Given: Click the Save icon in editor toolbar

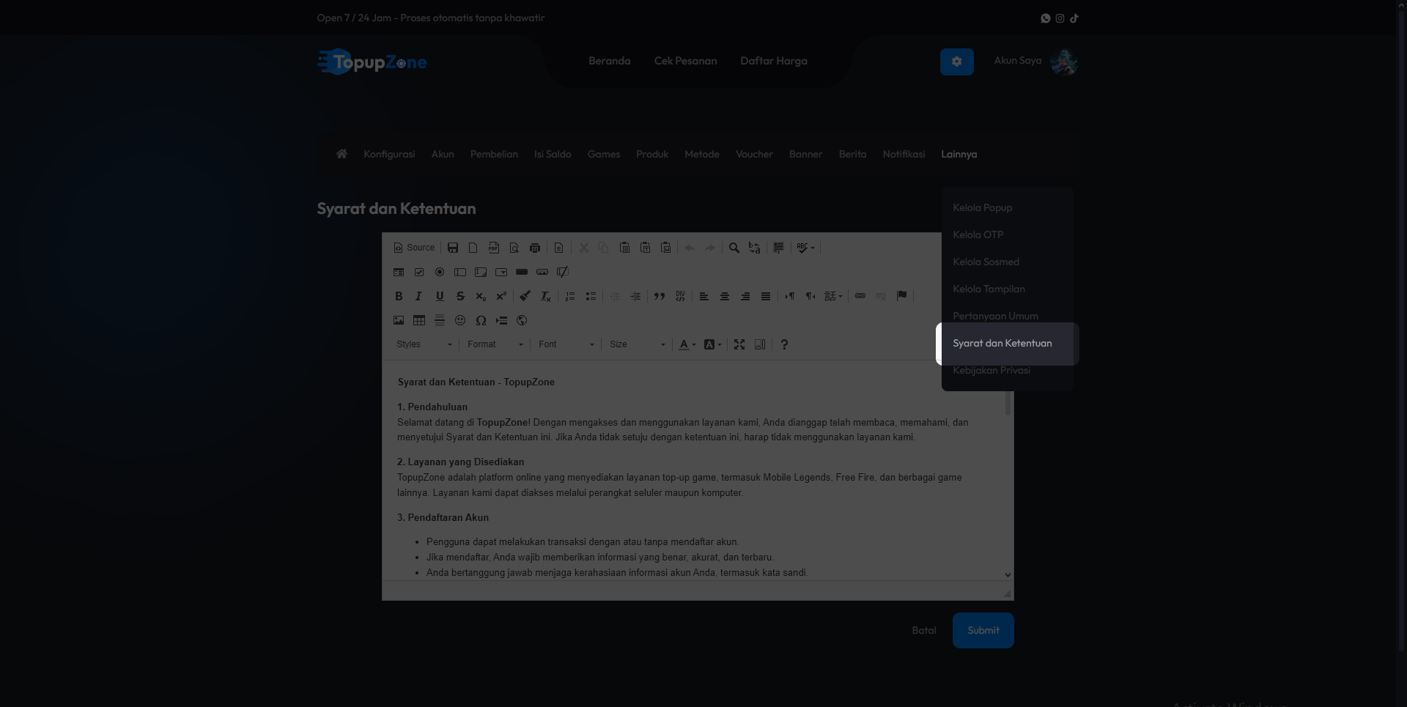Looking at the screenshot, I should point(453,248).
